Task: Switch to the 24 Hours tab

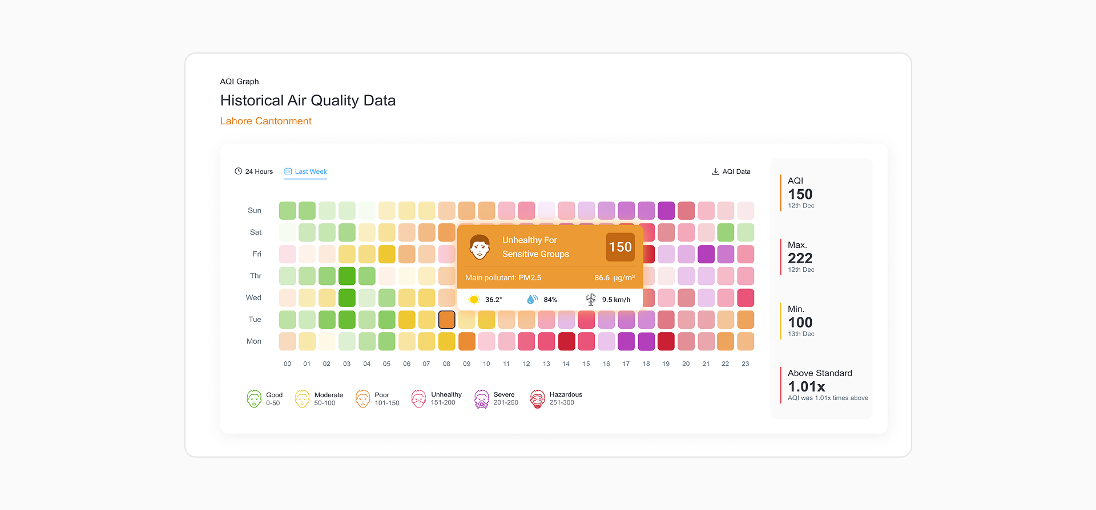Action: pos(254,172)
